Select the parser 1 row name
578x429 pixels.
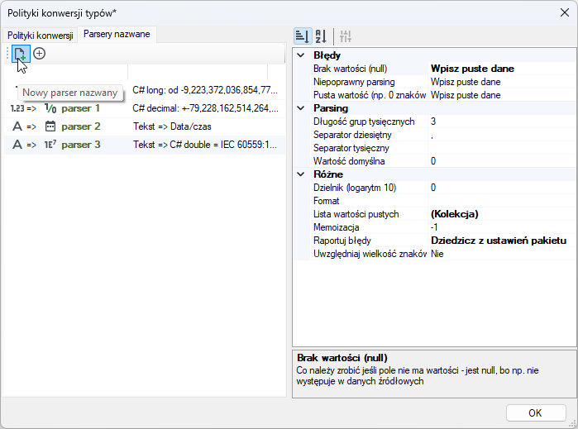[x=81, y=108]
